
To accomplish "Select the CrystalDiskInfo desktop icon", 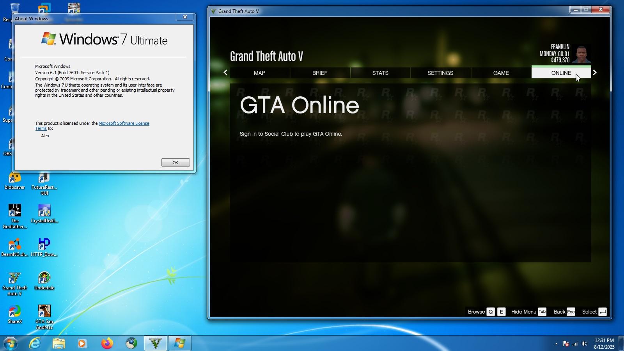I will (x=44, y=214).
